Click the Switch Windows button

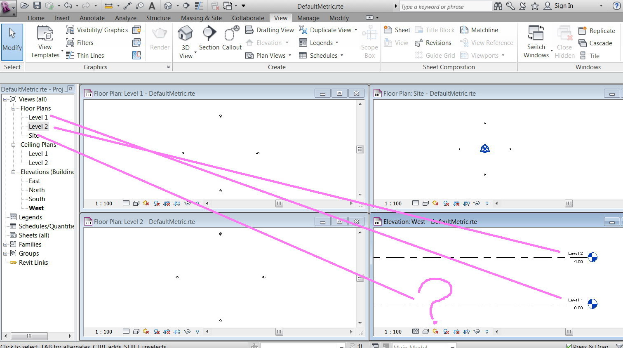point(536,42)
